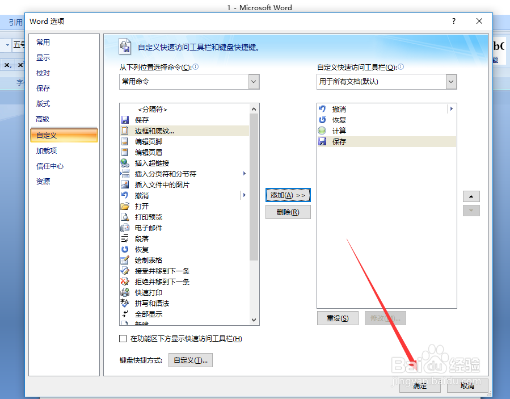This screenshot has width=510, height=399.
Task: Click the 段落 icon
Action: [x=125, y=238]
